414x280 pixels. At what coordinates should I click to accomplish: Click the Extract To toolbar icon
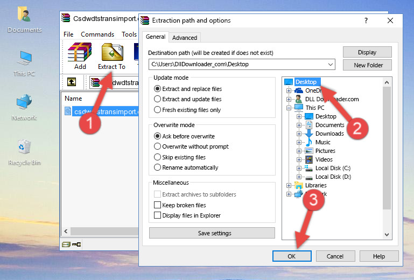click(111, 56)
